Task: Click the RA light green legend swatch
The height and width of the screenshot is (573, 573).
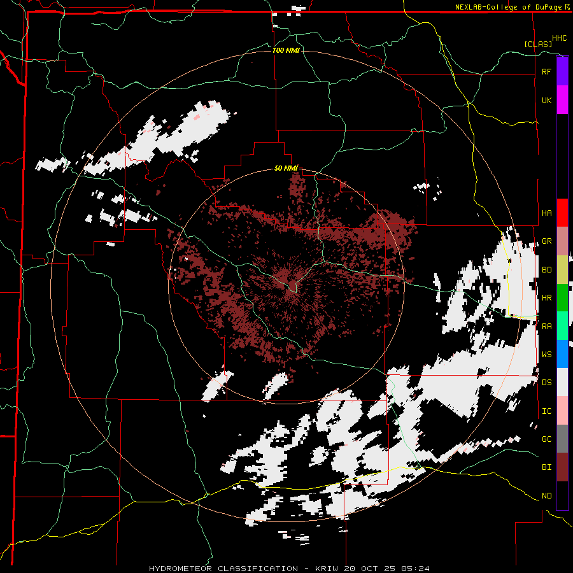Action: coord(562,326)
